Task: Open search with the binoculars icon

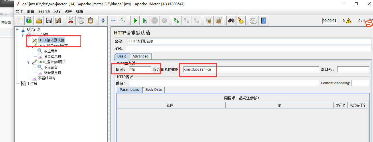Action: coord(231,20)
